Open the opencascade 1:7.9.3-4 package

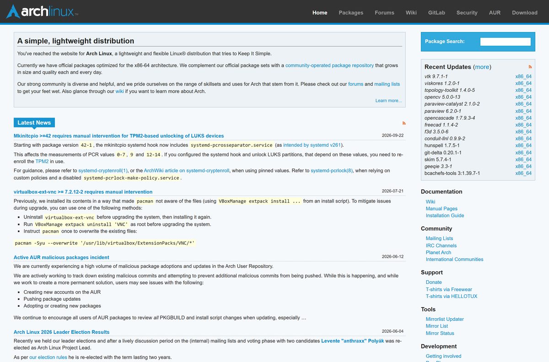pyautogui.click(x=450, y=118)
